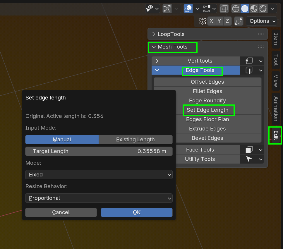283x249 pixels.
Task: Switch to the Item sidebar tab
Action: pos(275,39)
